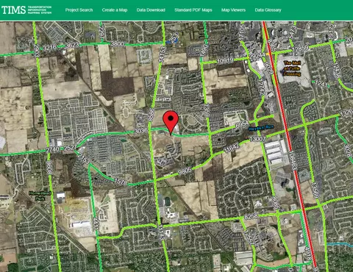The width and height of the screenshot is (353, 272).
Task: Click the road segment labeled 9805
Action: click(185, 171)
